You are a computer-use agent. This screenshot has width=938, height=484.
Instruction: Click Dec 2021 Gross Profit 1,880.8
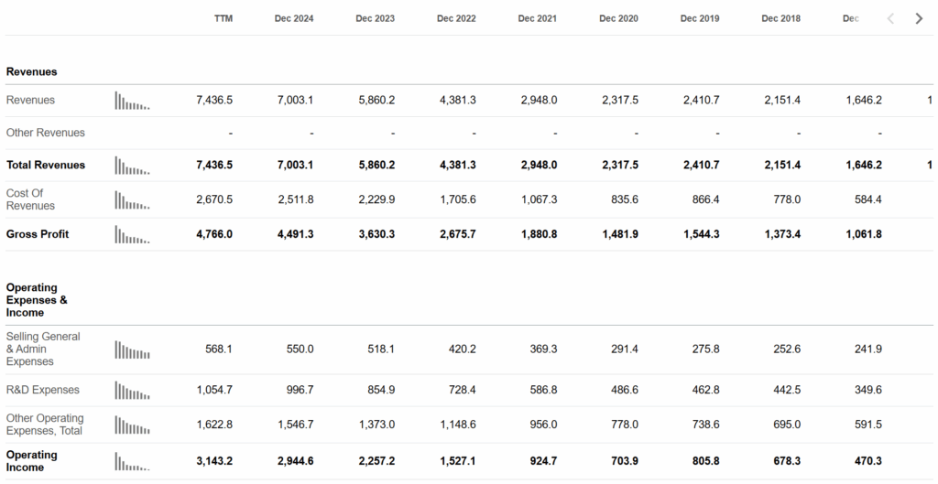[539, 234]
